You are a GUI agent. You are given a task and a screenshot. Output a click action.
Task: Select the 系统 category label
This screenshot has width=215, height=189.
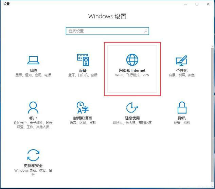(33, 70)
